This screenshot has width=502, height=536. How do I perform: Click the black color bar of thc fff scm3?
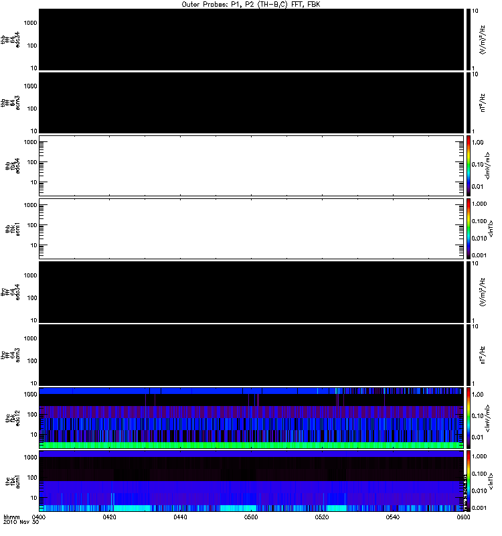(x=469, y=355)
